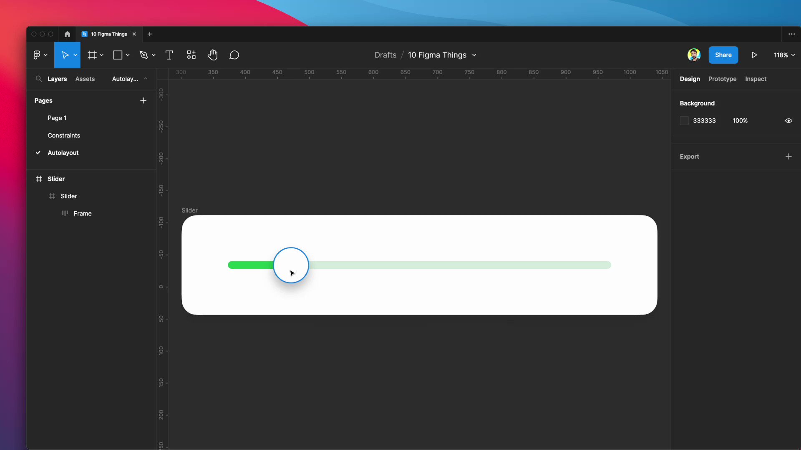The height and width of the screenshot is (450, 801).
Task: Open the Resources components tool
Action: tap(191, 55)
